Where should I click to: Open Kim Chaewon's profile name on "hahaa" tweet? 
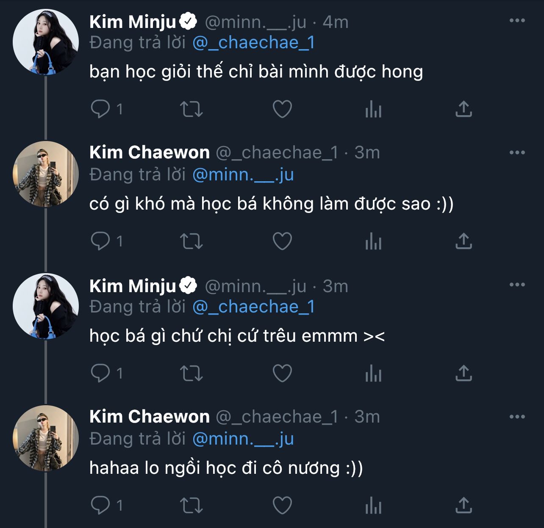(x=150, y=417)
